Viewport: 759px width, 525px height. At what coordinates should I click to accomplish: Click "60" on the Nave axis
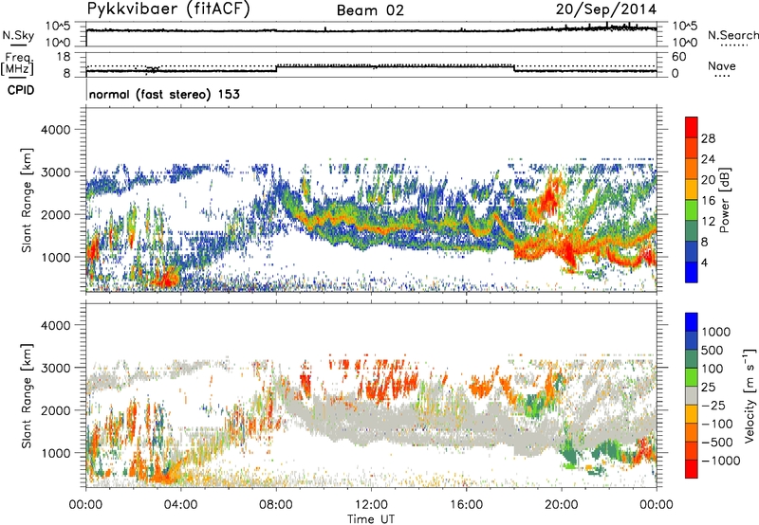(x=678, y=57)
